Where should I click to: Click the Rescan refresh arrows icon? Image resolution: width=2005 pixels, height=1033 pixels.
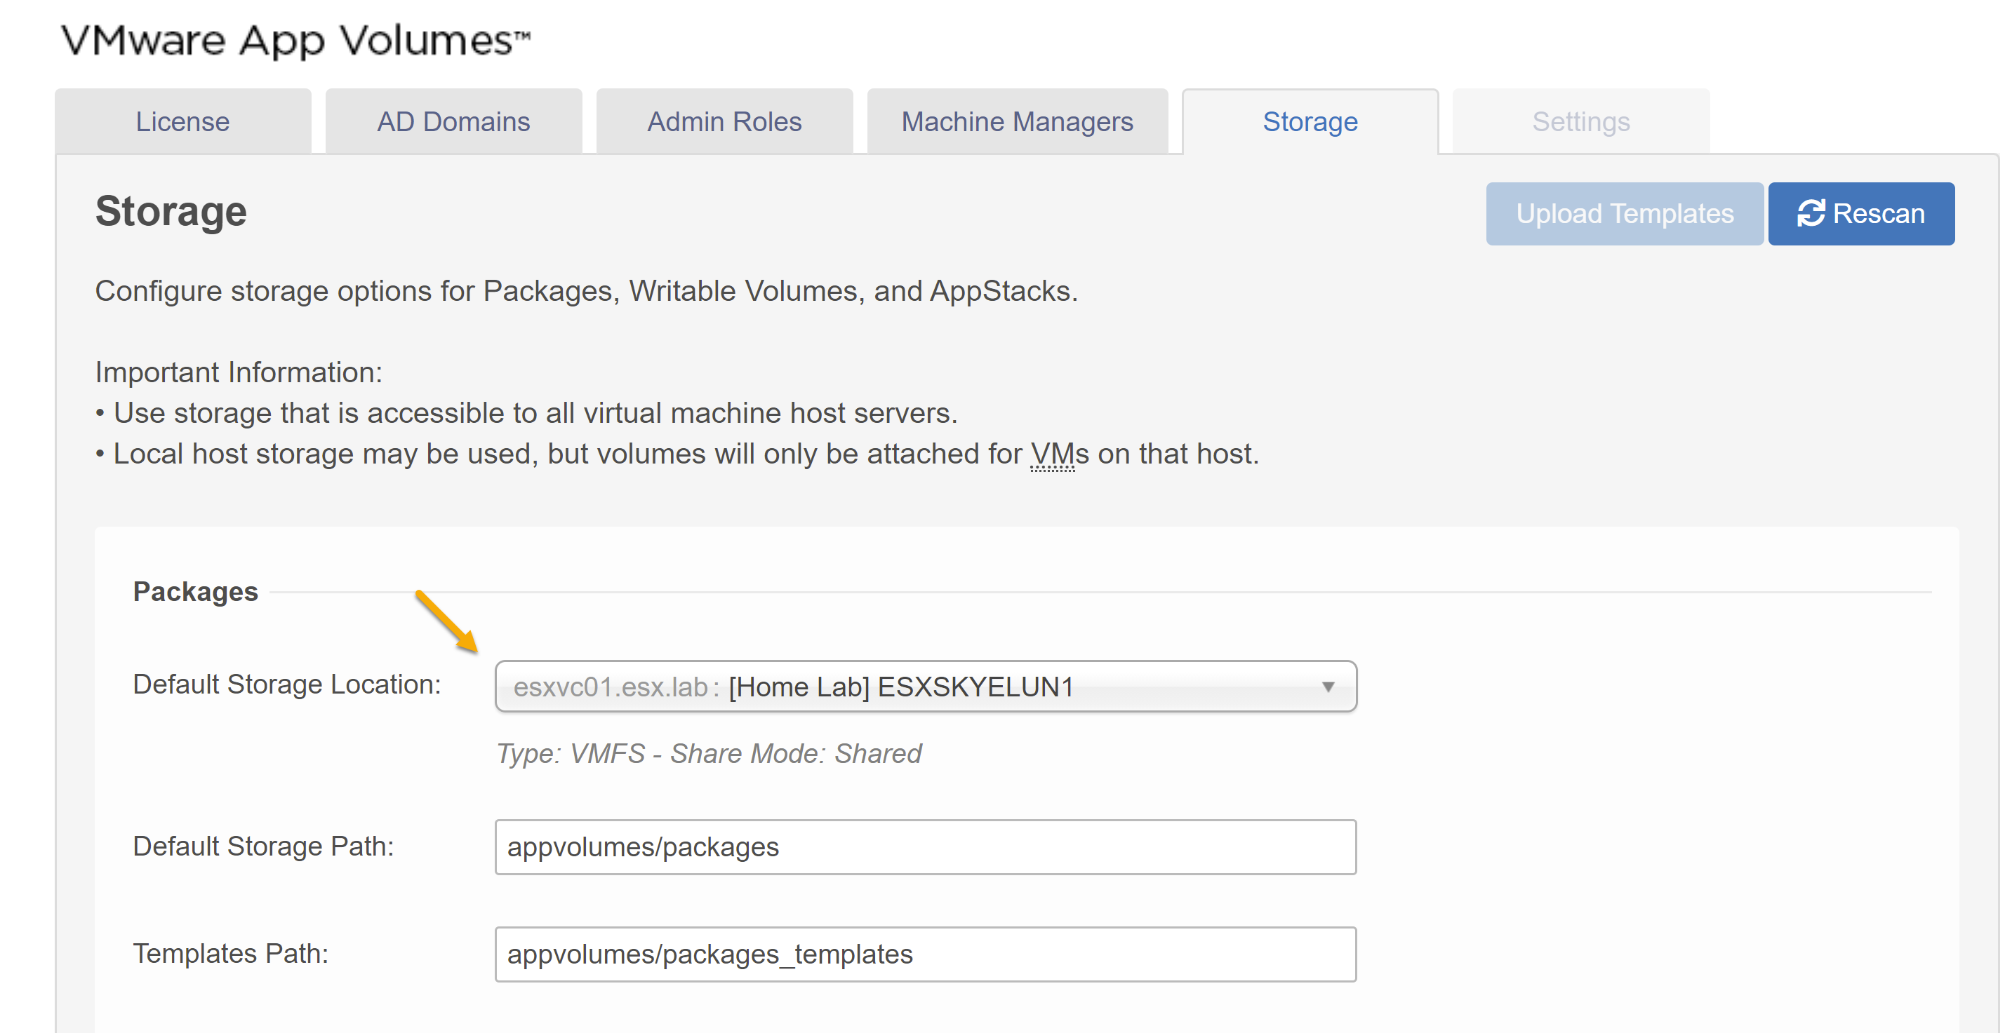tap(1811, 214)
